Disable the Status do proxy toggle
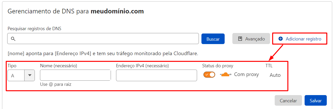The image size is (334, 109). tap(209, 75)
